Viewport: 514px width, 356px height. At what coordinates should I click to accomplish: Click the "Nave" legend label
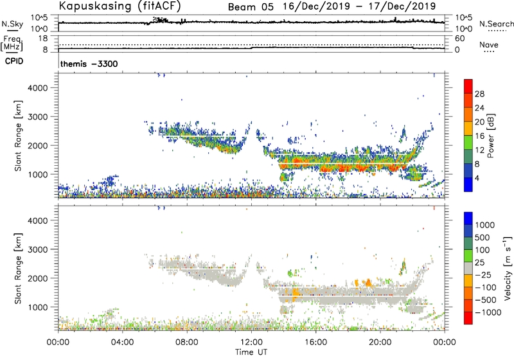489,45
